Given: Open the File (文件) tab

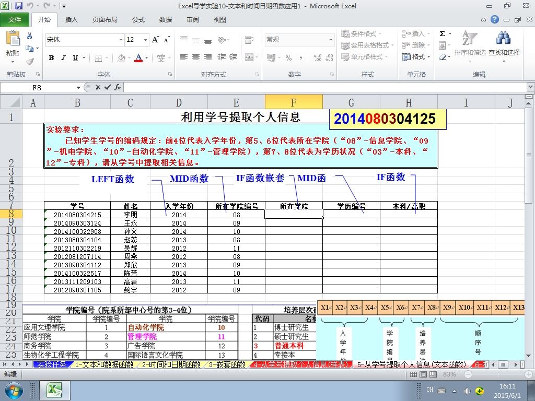Looking at the screenshot, I should click(x=15, y=20).
